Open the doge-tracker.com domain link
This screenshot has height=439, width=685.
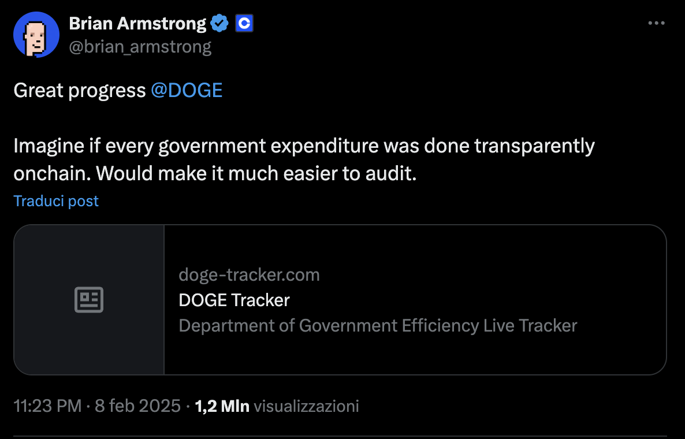tap(249, 274)
